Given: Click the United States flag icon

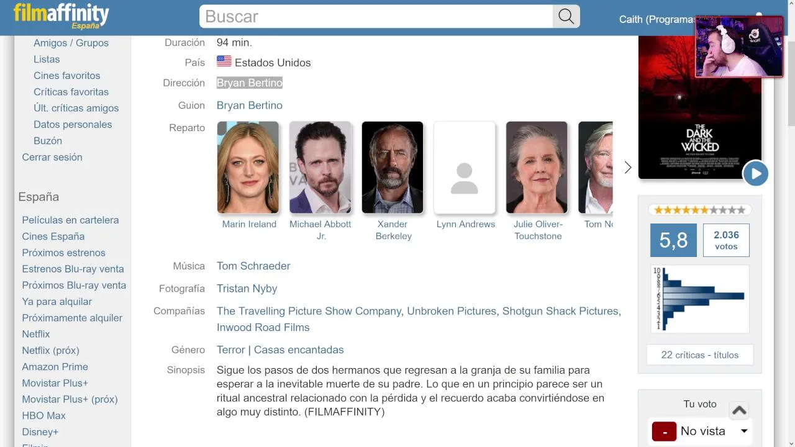Looking at the screenshot, I should (x=224, y=61).
